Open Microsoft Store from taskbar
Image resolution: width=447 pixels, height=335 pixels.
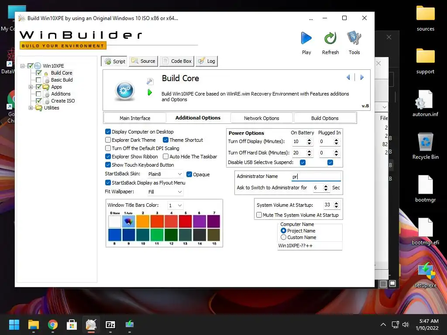(x=72, y=325)
